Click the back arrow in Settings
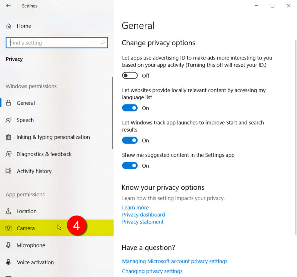This screenshot has width=297, height=277. [x=8, y=6]
